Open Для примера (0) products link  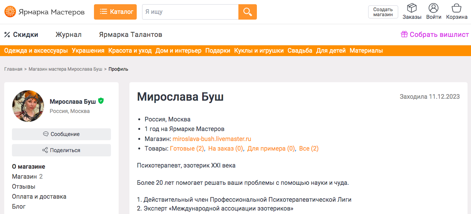[x=271, y=149]
